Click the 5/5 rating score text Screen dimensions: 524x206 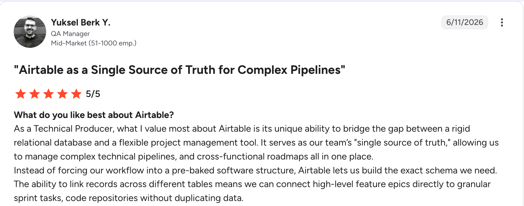coord(93,94)
